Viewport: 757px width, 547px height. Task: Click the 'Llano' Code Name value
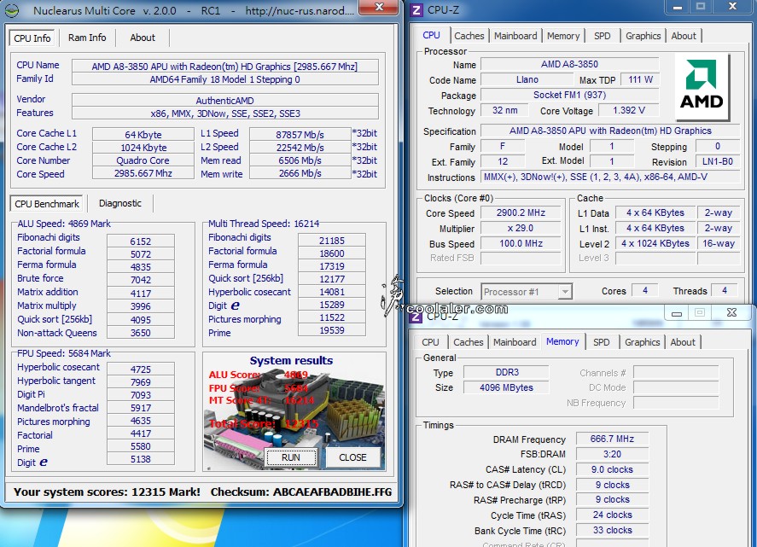click(527, 79)
